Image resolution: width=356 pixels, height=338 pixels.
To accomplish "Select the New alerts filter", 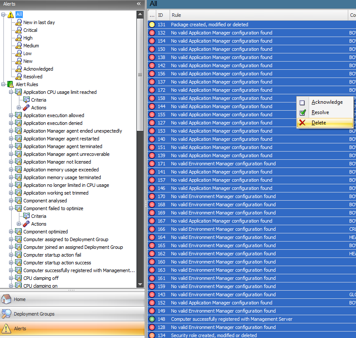I will (28, 61).
